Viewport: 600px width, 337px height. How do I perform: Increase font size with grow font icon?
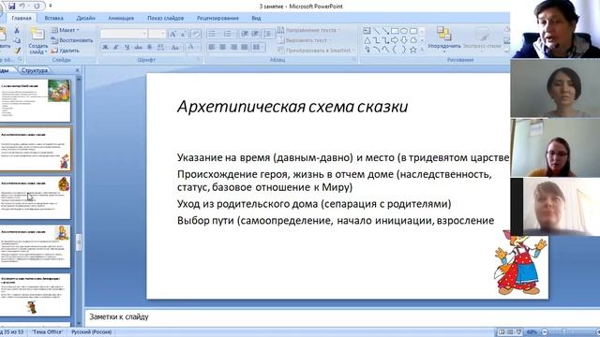[172, 34]
